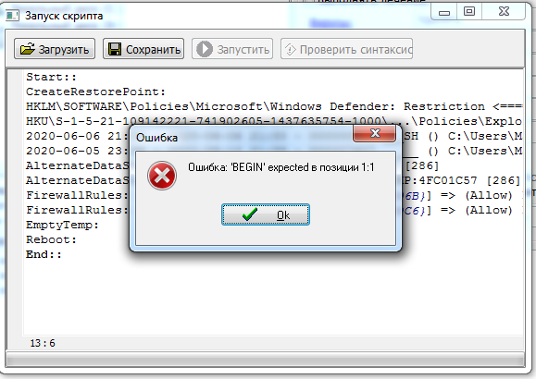Click the Запустить toolbar button
This screenshot has height=379, width=536.
coord(232,49)
